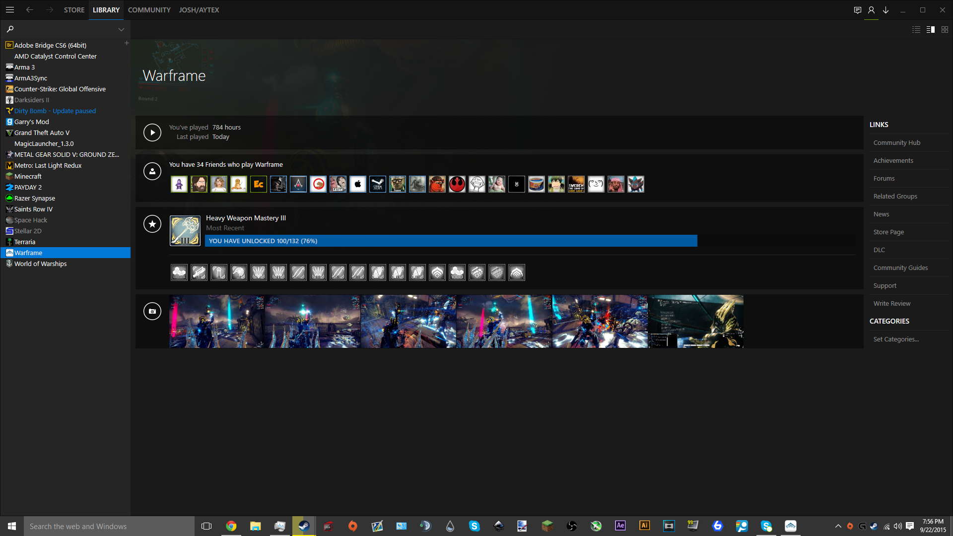Select Arma 3 in the library list

pyautogui.click(x=66, y=67)
